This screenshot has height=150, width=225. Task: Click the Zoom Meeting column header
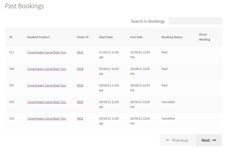pyautogui.click(x=204, y=37)
